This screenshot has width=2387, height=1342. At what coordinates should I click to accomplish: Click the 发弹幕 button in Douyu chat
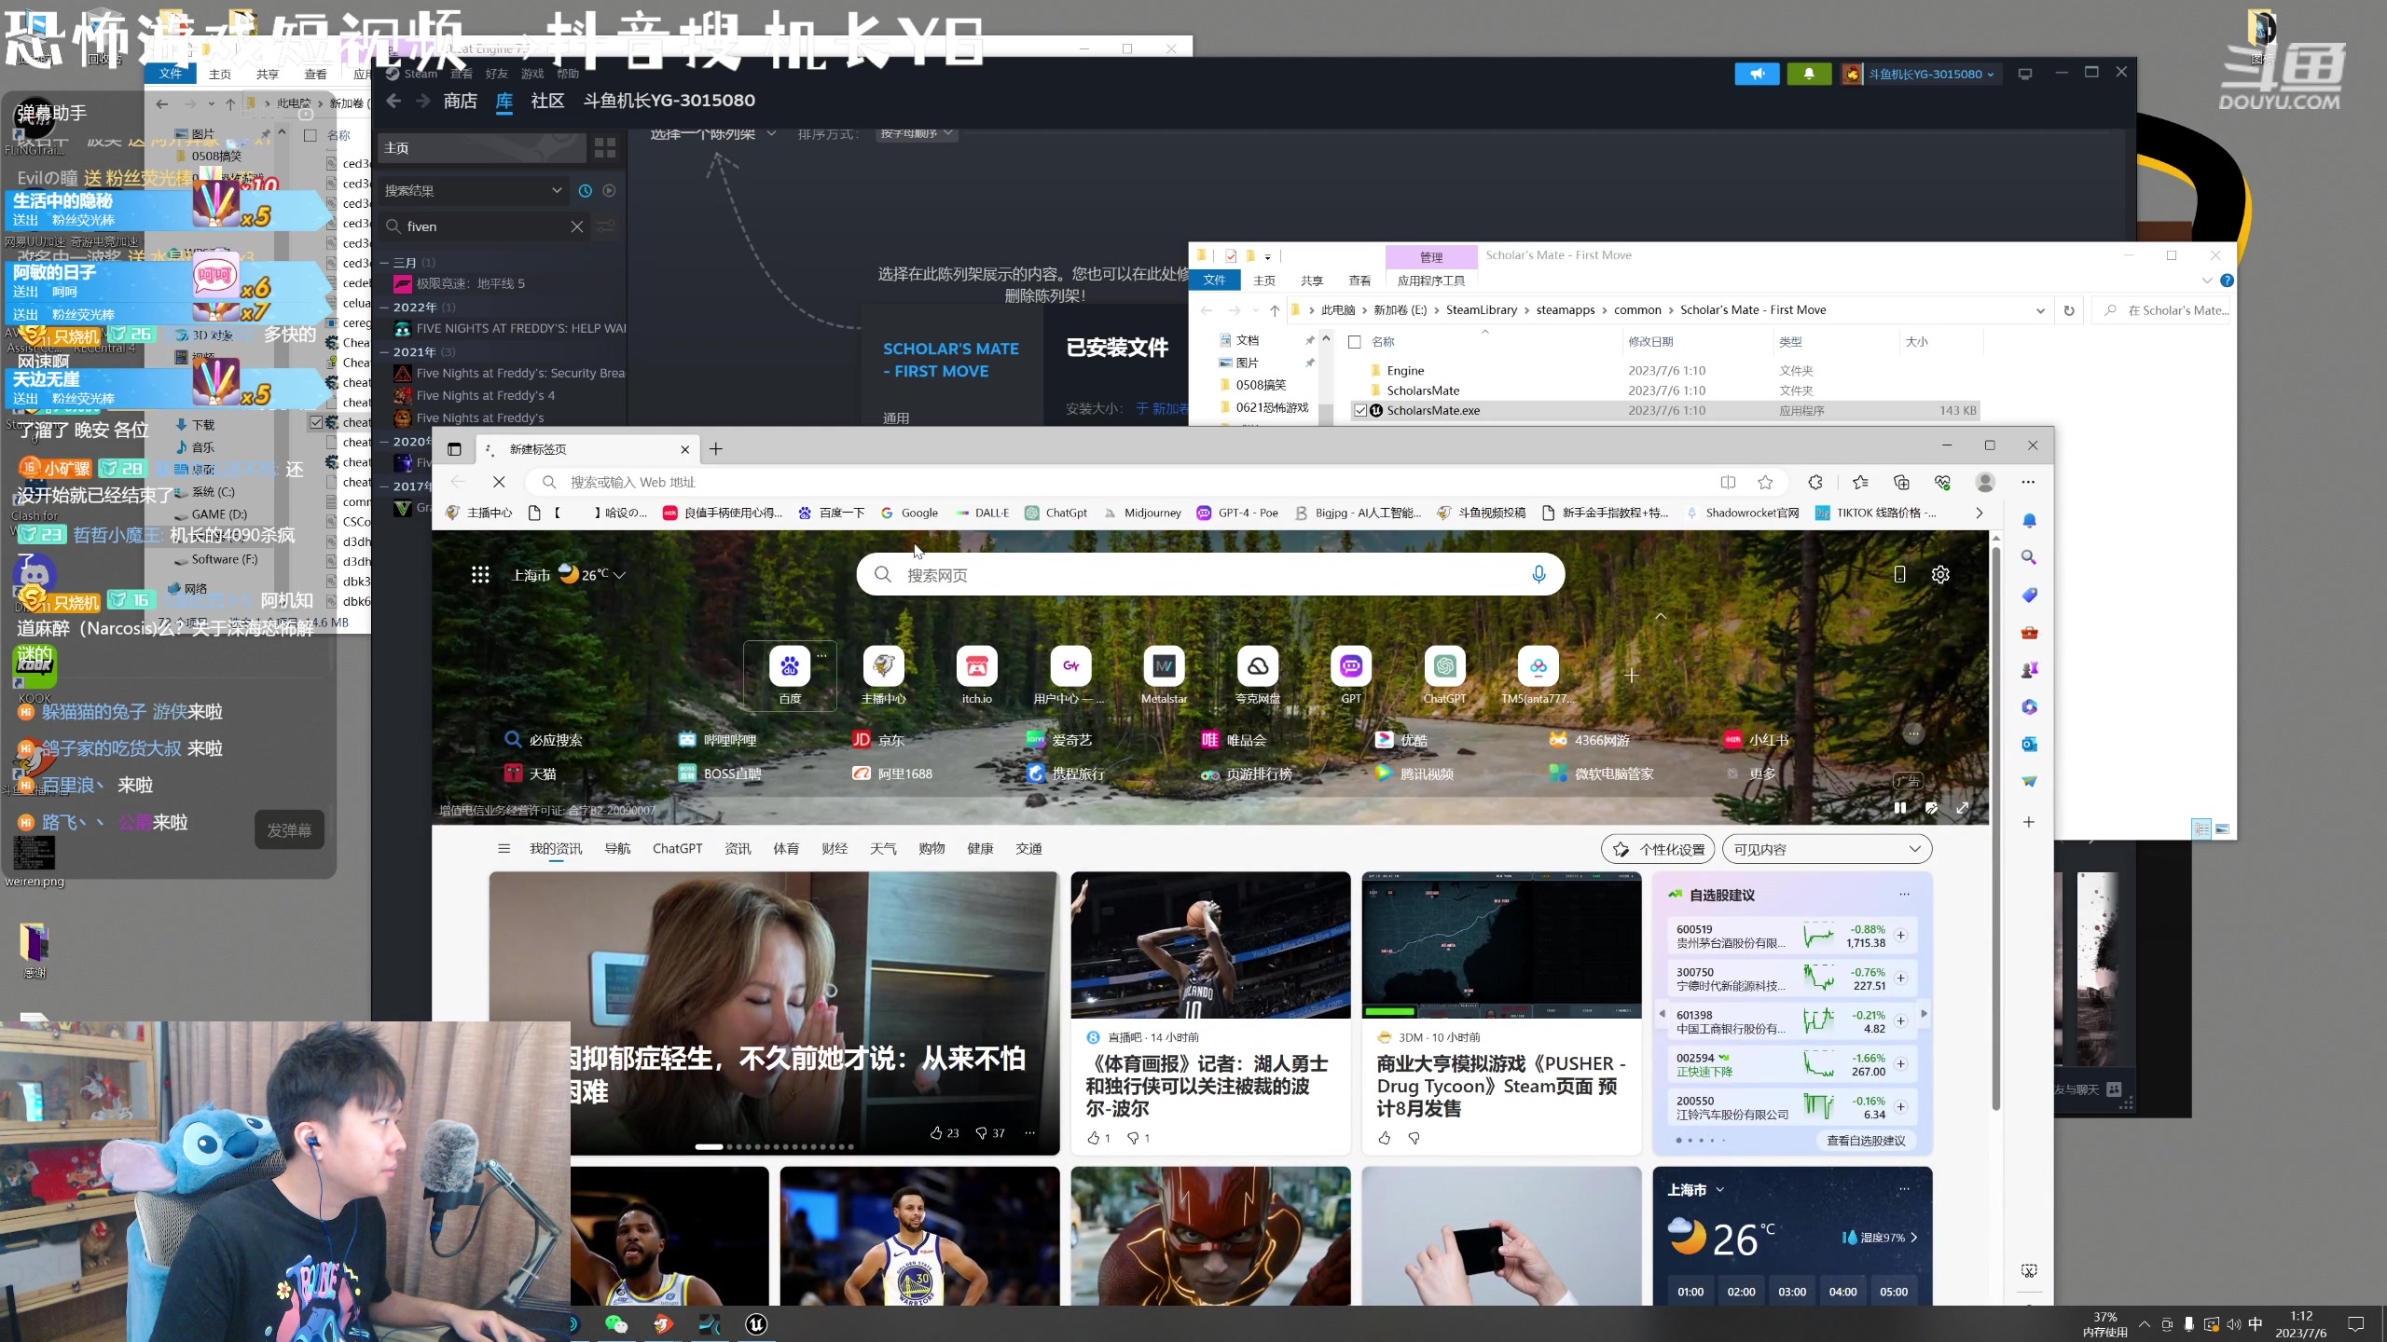coord(289,829)
